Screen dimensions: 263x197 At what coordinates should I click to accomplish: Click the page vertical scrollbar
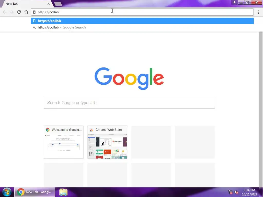[261, 109]
